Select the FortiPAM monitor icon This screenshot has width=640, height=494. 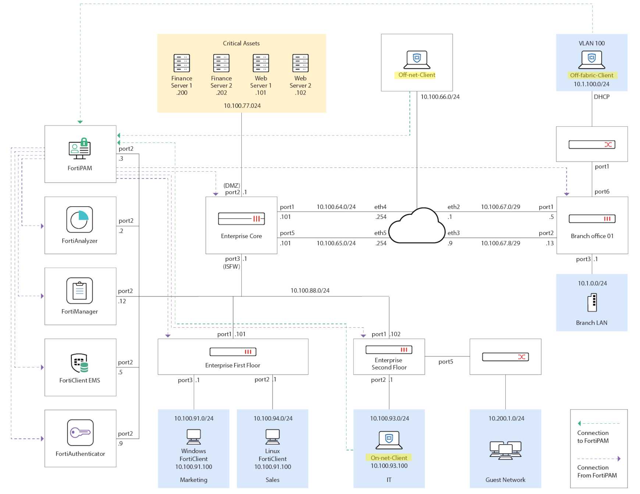(79, 150)
